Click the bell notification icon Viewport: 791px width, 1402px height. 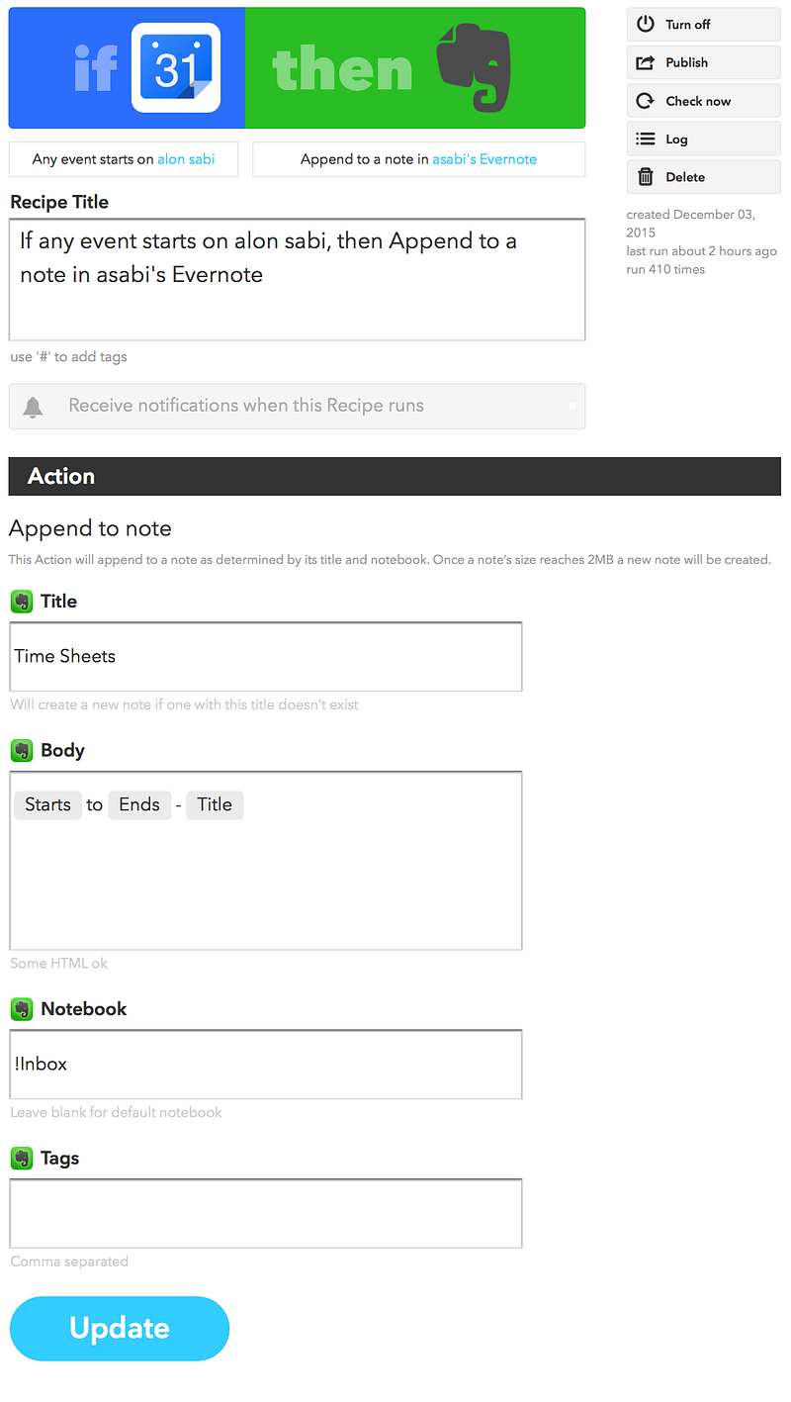pos(34,407)
